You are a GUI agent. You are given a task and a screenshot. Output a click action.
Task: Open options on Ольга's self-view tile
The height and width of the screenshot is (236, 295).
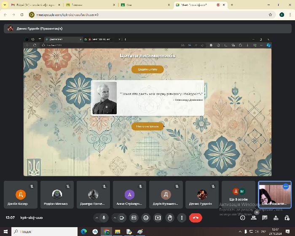coord(286,186)
